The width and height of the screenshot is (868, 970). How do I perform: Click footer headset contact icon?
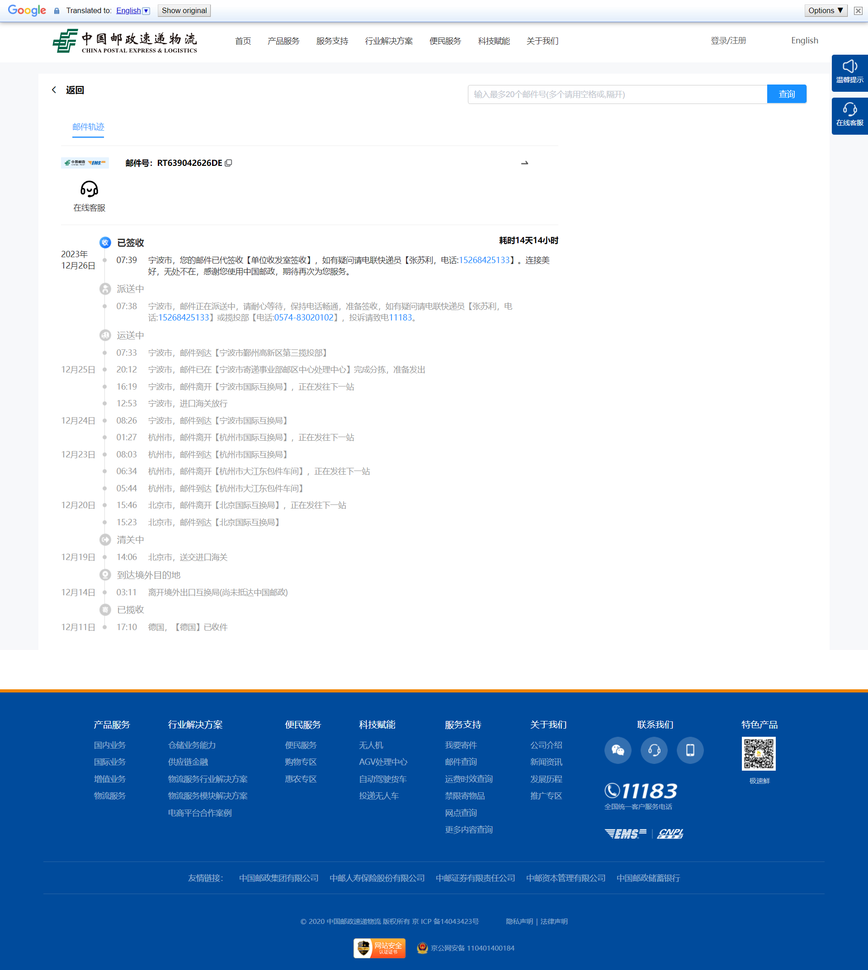pyautogui.click(x=654, y=750)
